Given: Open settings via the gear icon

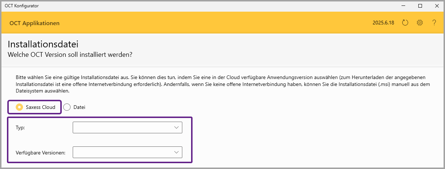Looking at the screenshot, I should [x=419, y=23].
